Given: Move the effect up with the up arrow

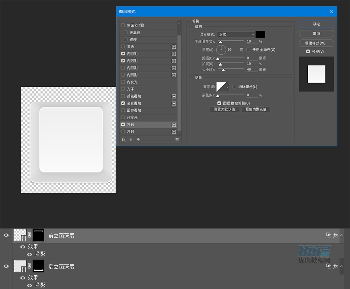Looking at the screenshot, I should coord(132,139).
